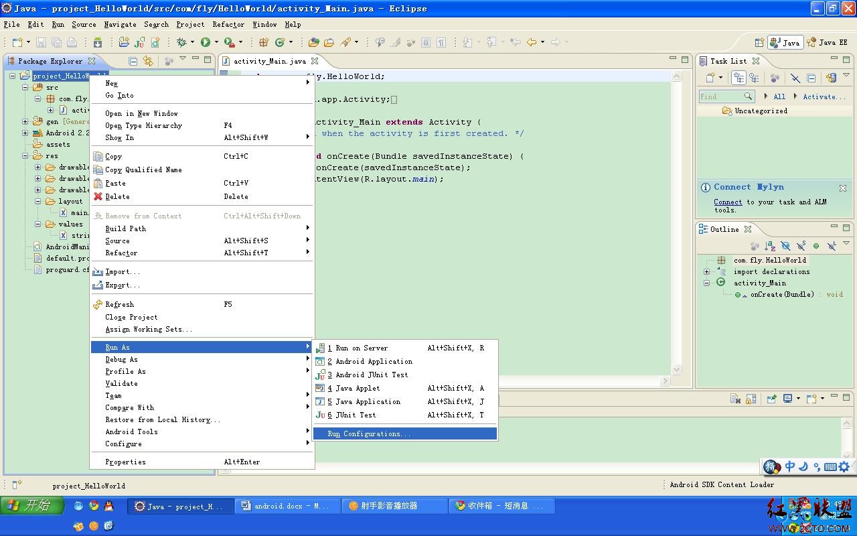Click the Save toolbar icon
857x536 pixels.
(x=41, y=42)
